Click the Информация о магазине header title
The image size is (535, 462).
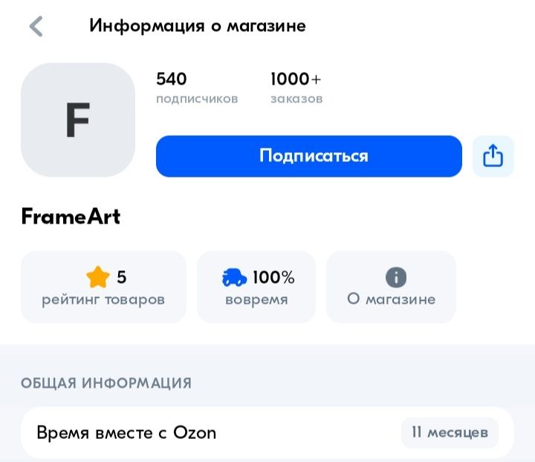[x=198, y=25]
